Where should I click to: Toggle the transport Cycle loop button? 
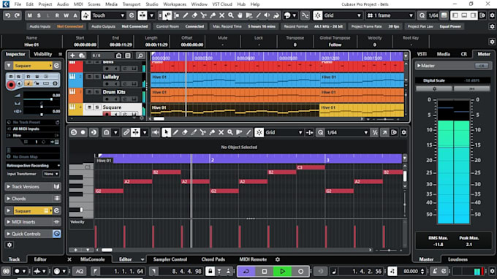point(246,272)
